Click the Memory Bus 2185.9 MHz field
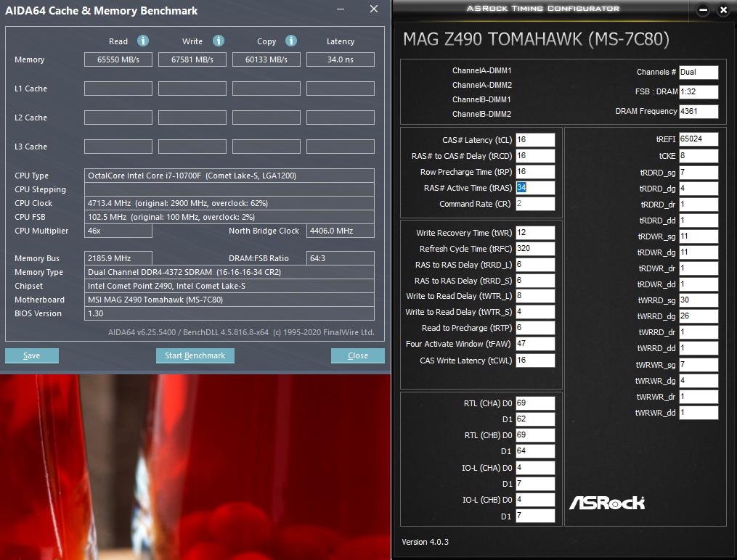Image resolution: width=737 pixels, height=560 pixels. pyautogui.click(x=118, y=258)
